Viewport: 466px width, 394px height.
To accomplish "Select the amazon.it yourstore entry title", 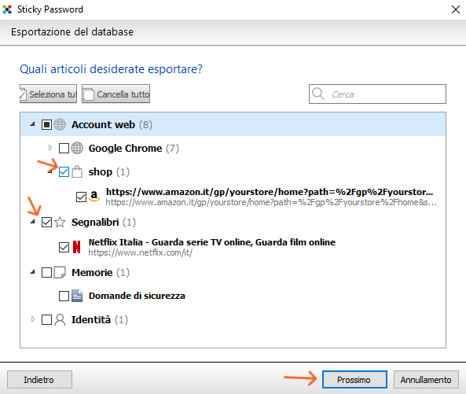I will [270, 192].
